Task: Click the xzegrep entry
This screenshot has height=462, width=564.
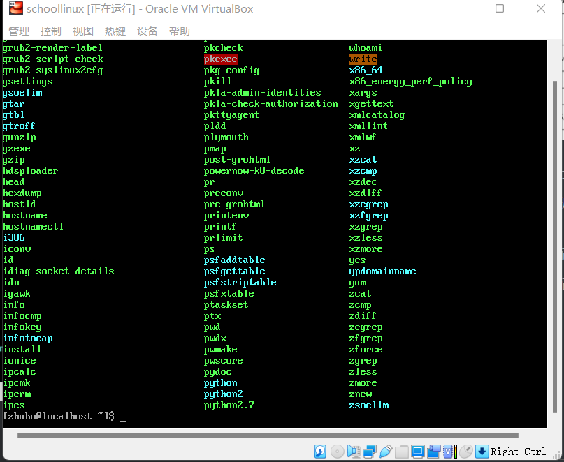Action: click(x=369, y=204)
